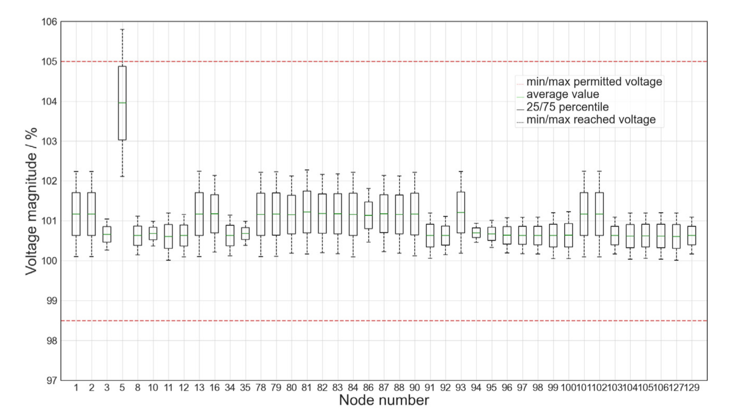
Task: Click x-axis node label 10
Action: pyautogui.click(x=153, y=388)
